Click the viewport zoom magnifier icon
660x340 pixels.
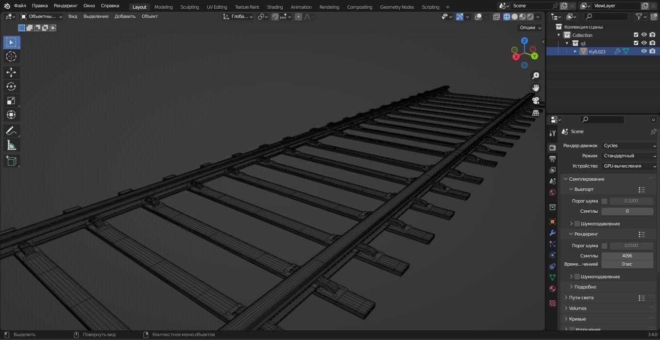pyautogui.click(x=536, y=76)
